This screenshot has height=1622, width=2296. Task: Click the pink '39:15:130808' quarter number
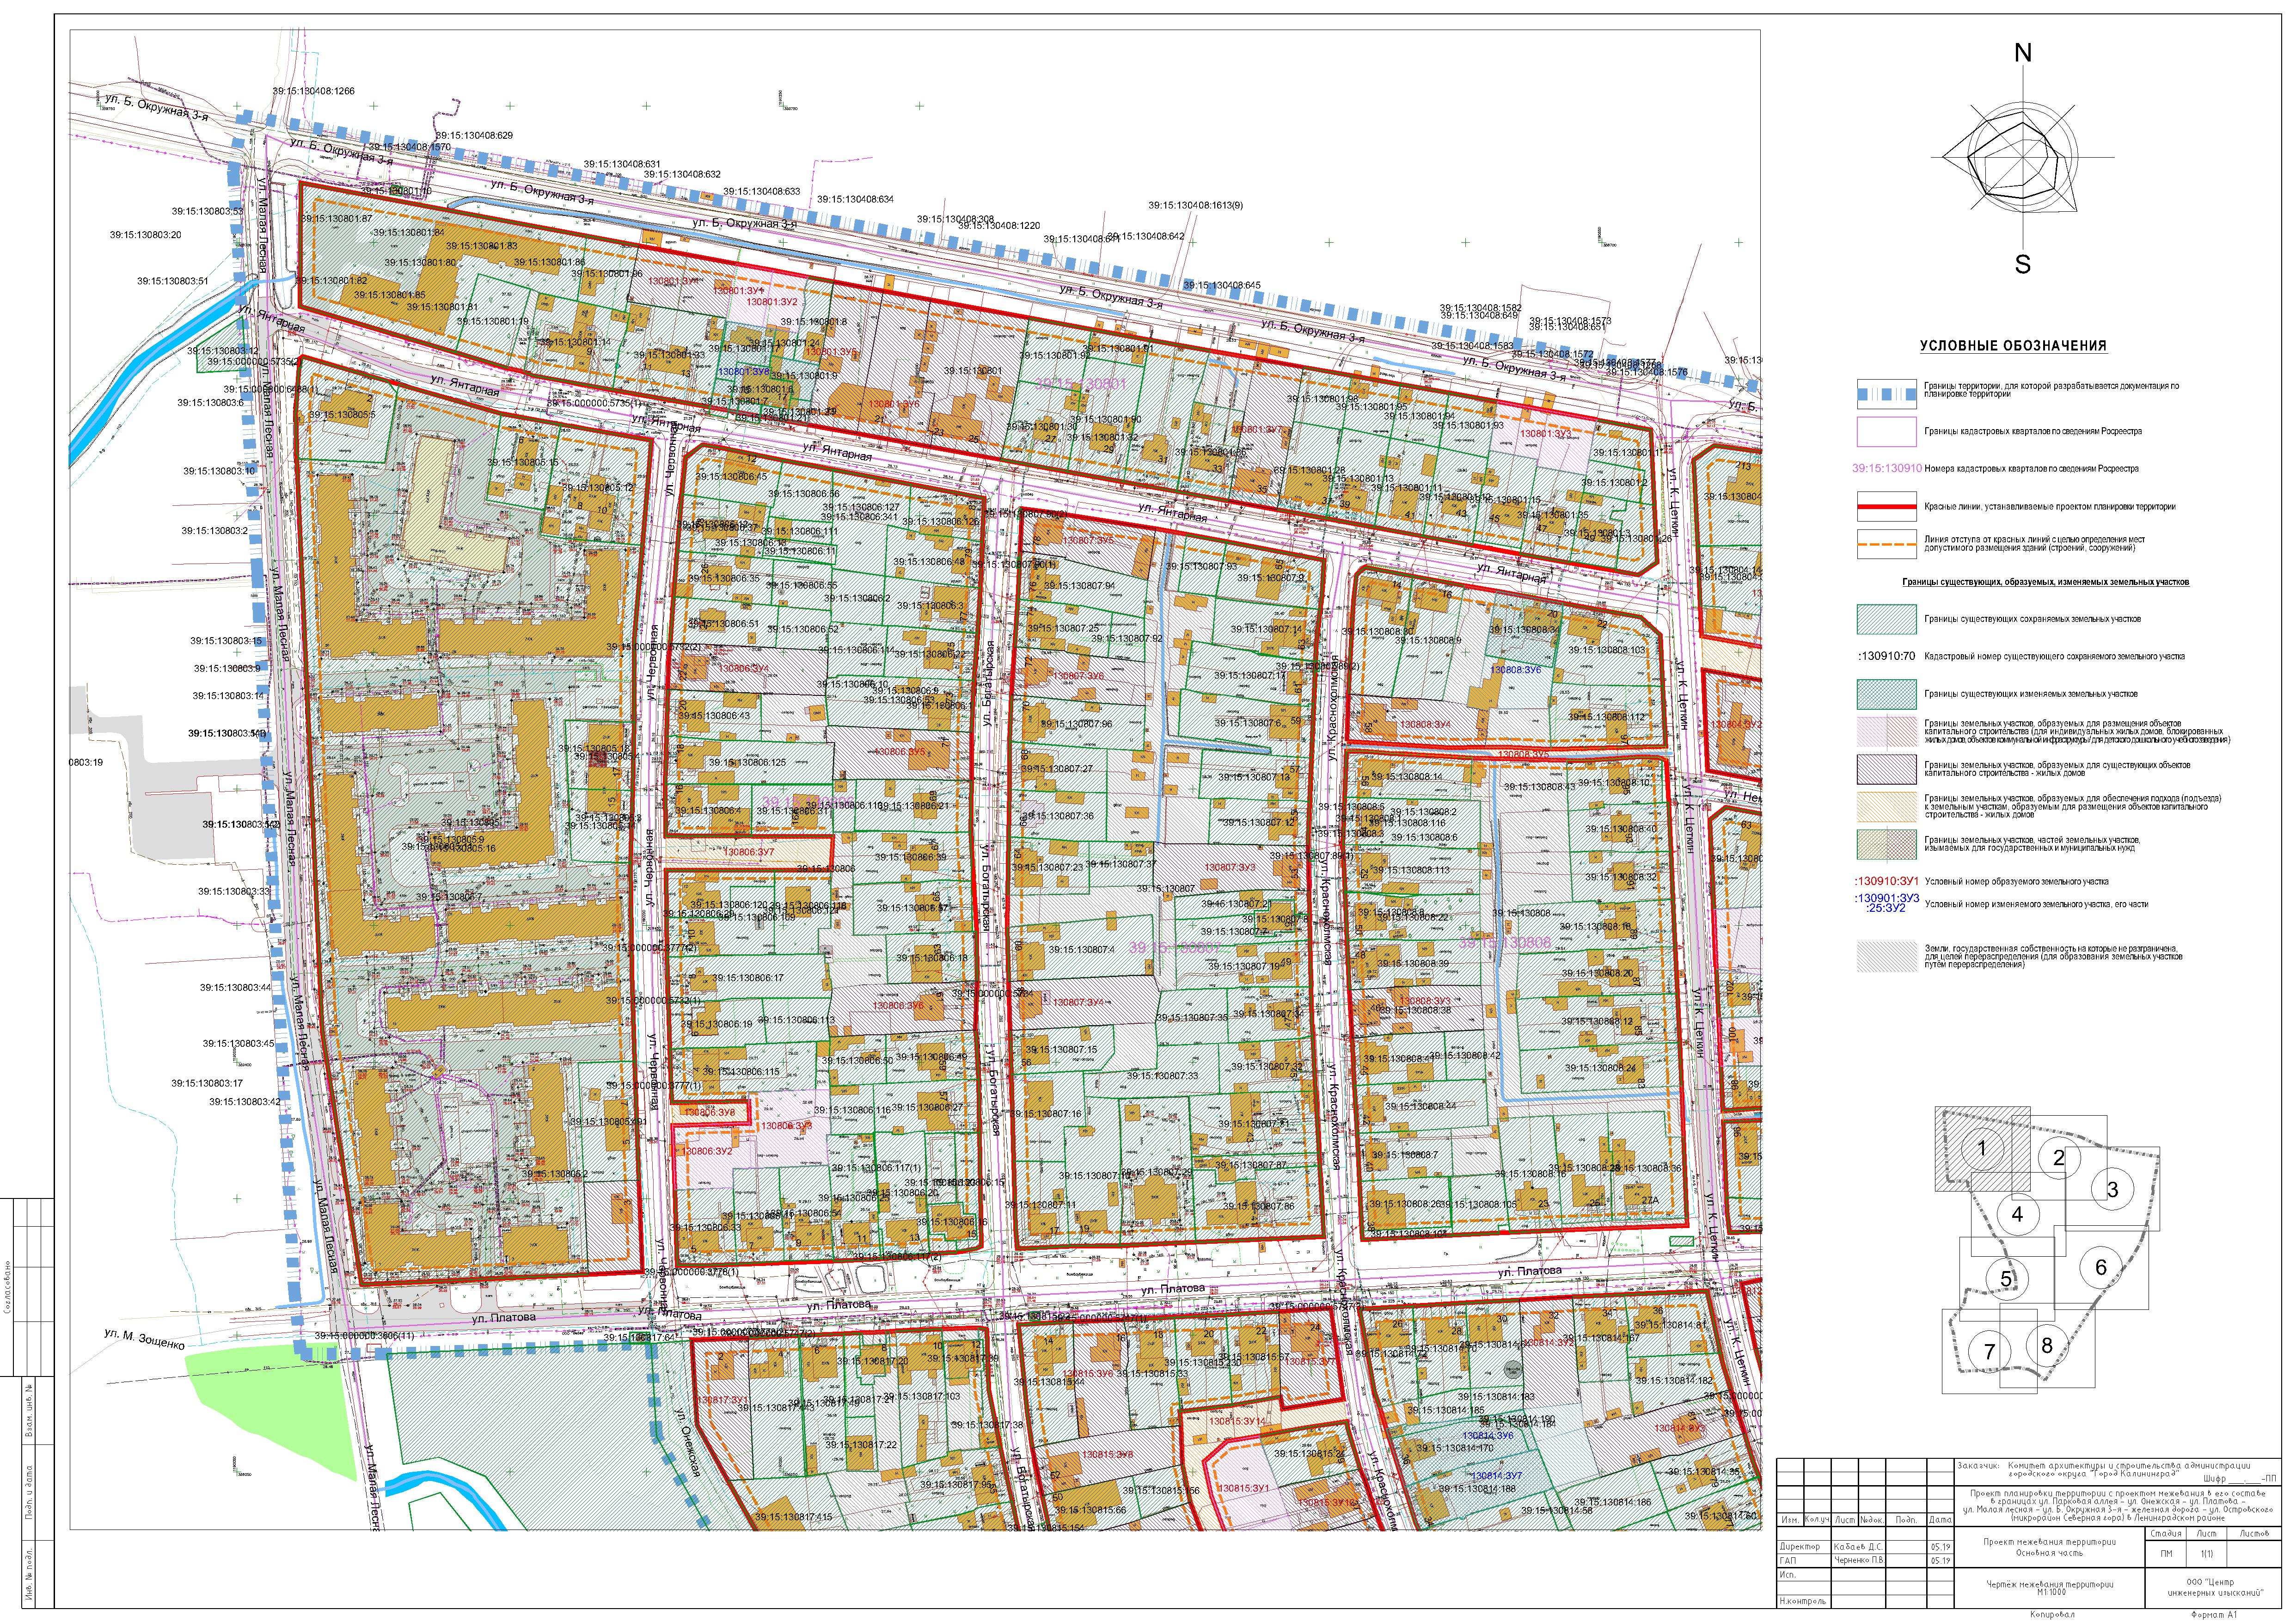[1504, 943]
